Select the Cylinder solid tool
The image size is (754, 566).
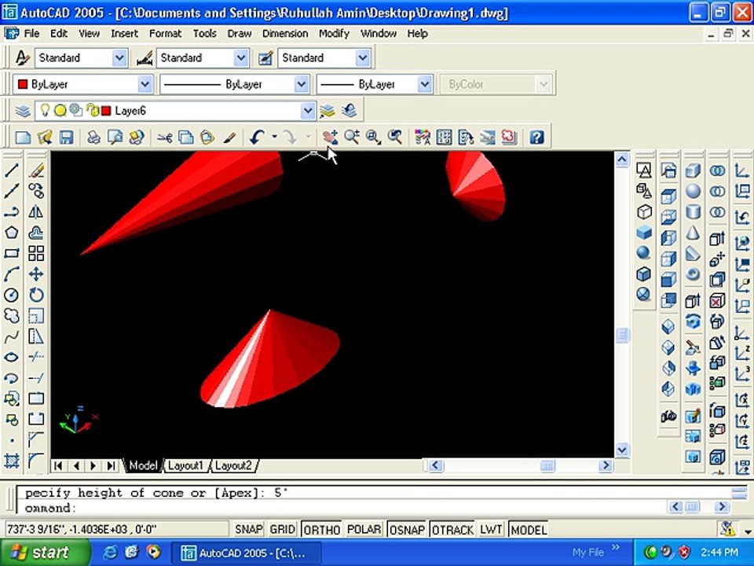[x=693, y=211]
